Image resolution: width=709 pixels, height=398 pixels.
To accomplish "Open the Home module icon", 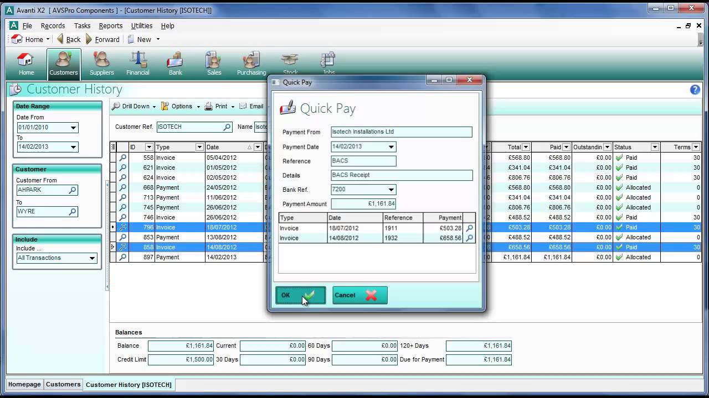I will point(26,64).
